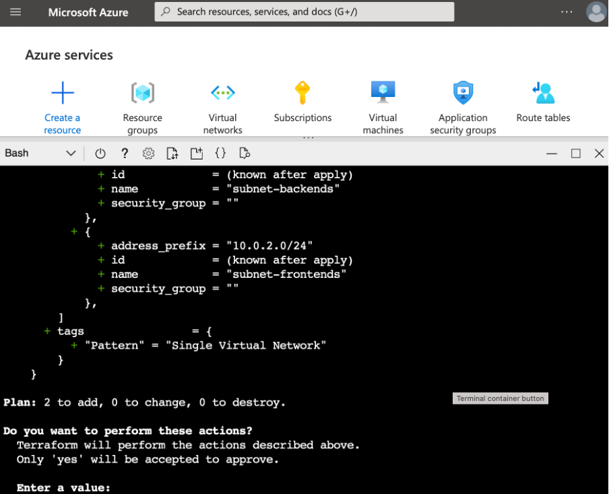
Task: Minimize the Cloud Shell panel
Action: coord(552,153)
